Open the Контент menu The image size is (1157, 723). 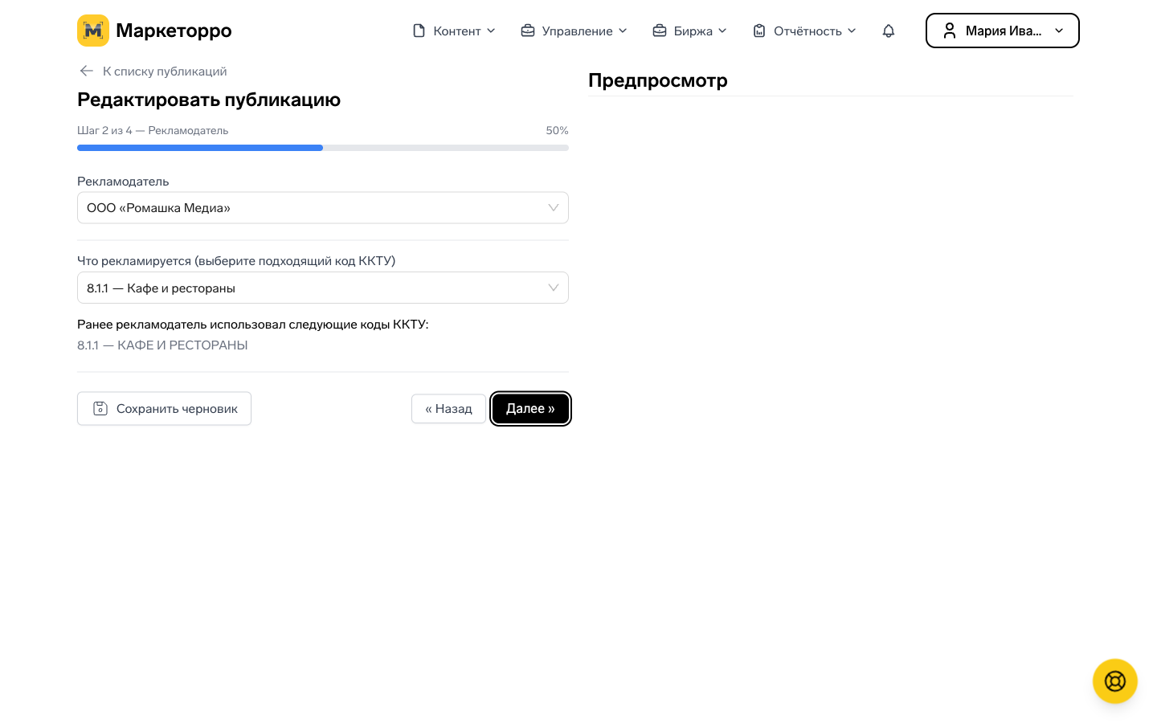pyautogui.click(x=454, y=31)
